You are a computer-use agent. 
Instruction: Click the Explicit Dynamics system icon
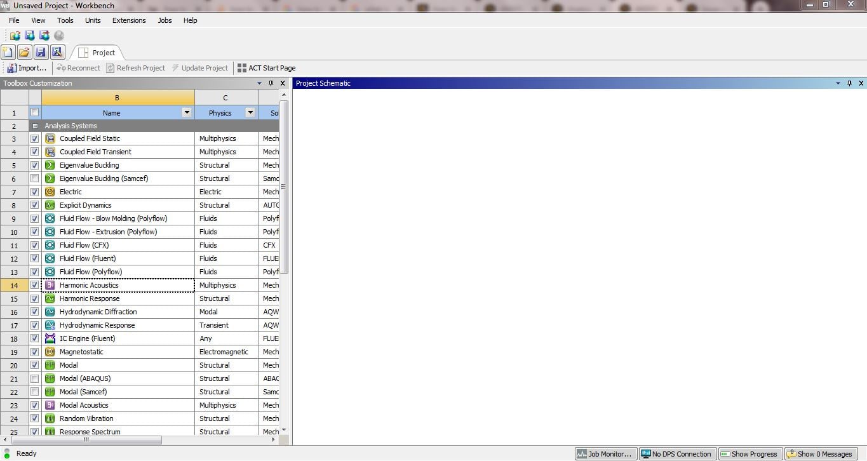[x=50, y=205]
